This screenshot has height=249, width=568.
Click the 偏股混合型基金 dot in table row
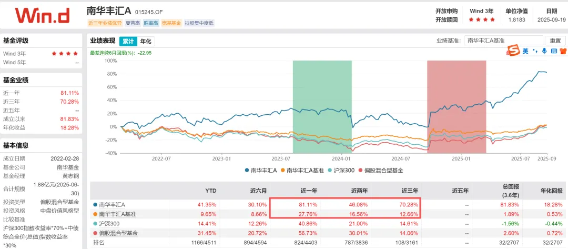pos(95,233)
